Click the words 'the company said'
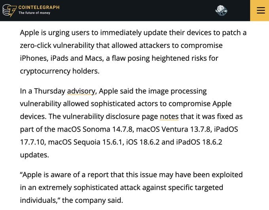 (93, 200)
